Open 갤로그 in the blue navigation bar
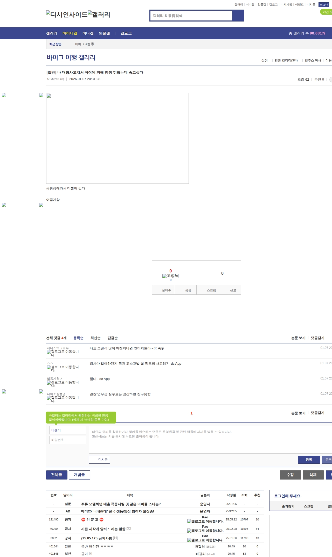 (x=126, y=33)
